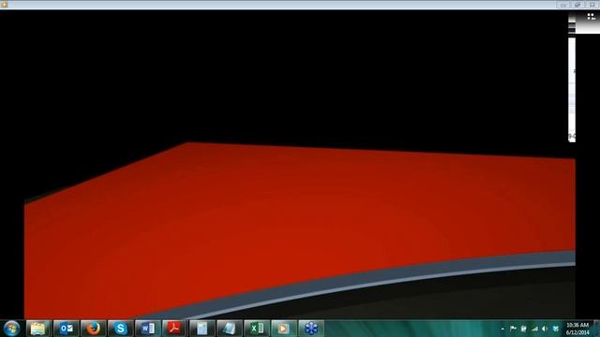Click the blue document icon beside Adobe Reader
The height and width of the screenshot is (337, 600).
point(202,329)
